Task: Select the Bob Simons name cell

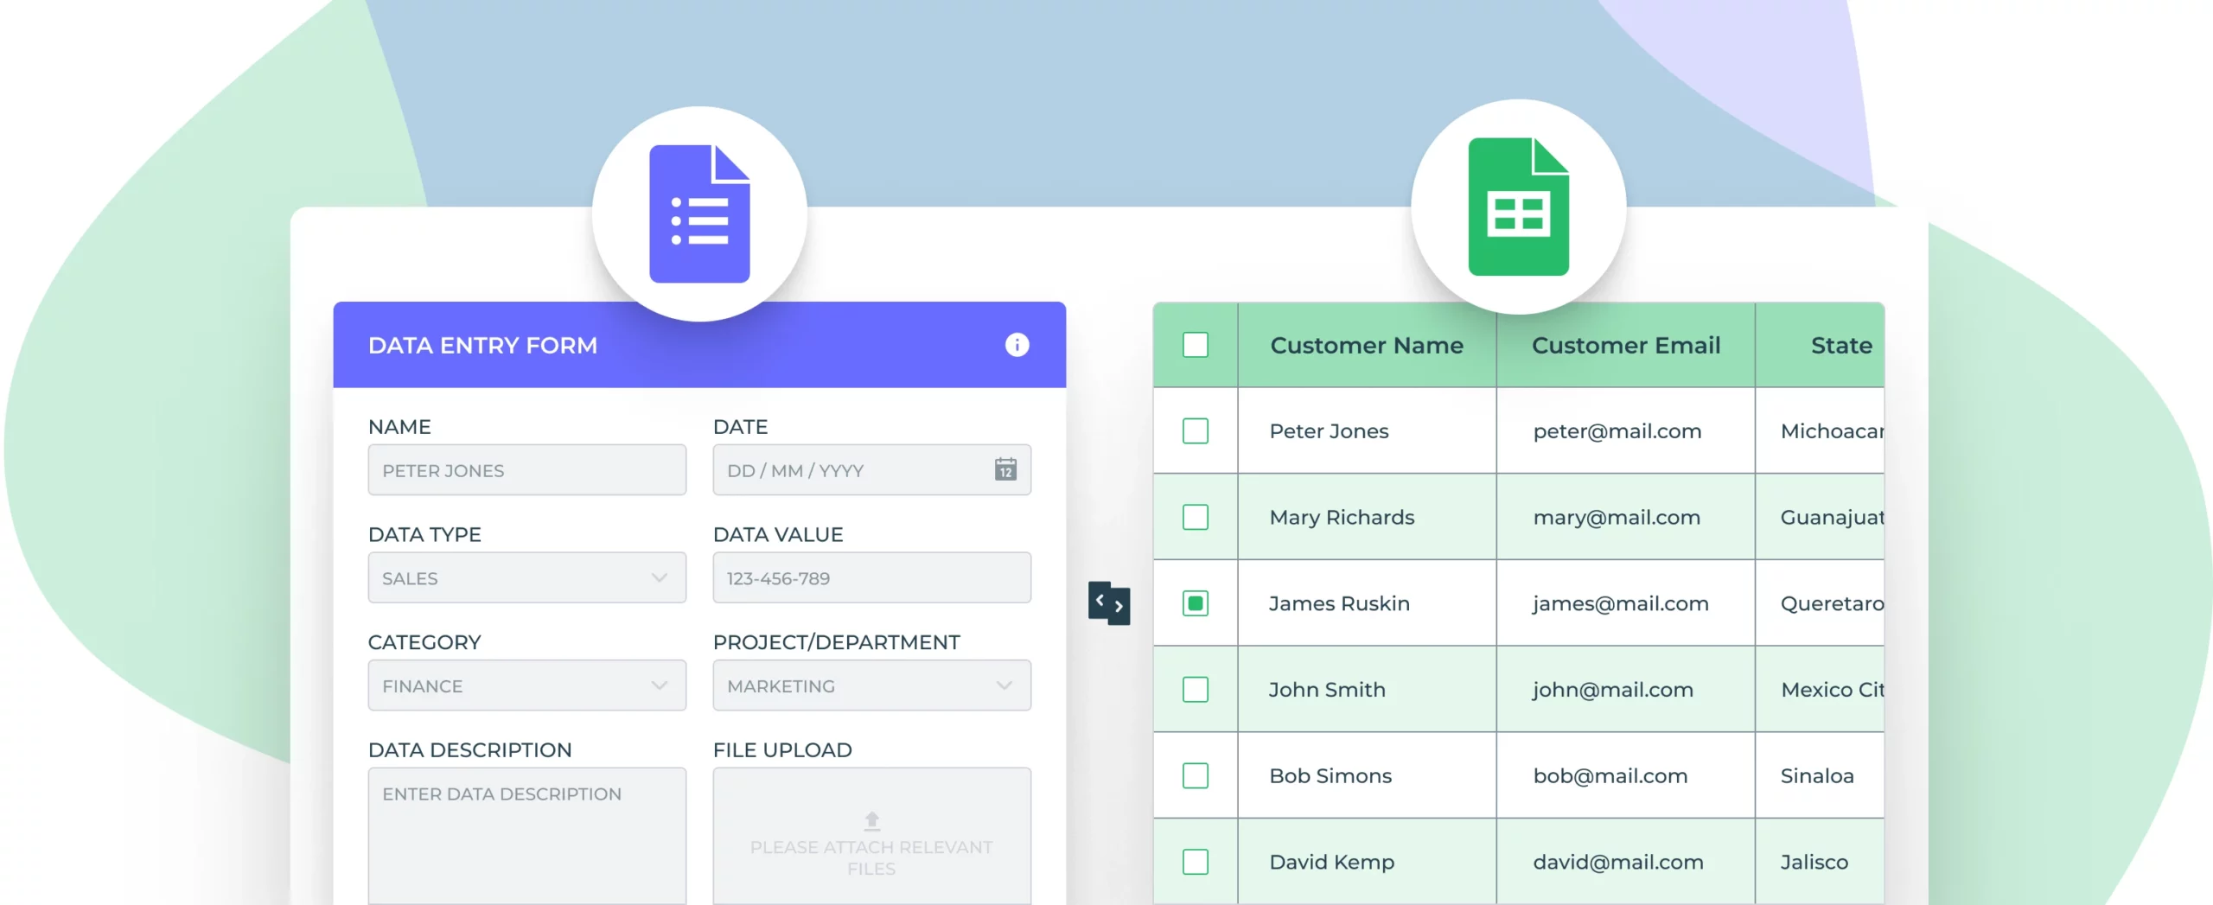Action: (1367, 775)
